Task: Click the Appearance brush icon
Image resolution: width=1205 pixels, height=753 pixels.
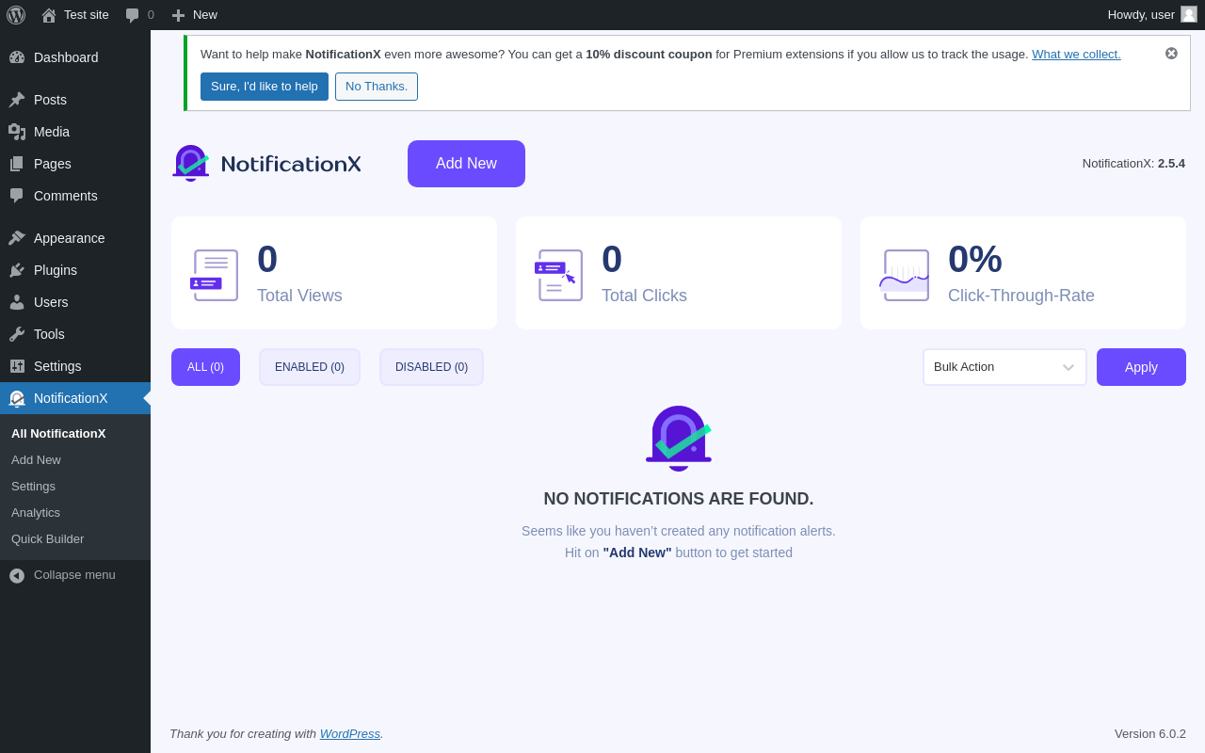Action: 17,238
